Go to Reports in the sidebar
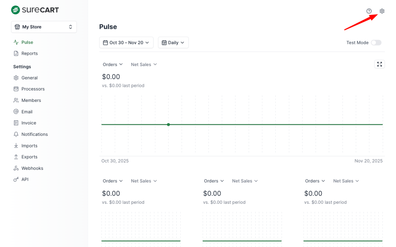 click(x=29, y=54)
